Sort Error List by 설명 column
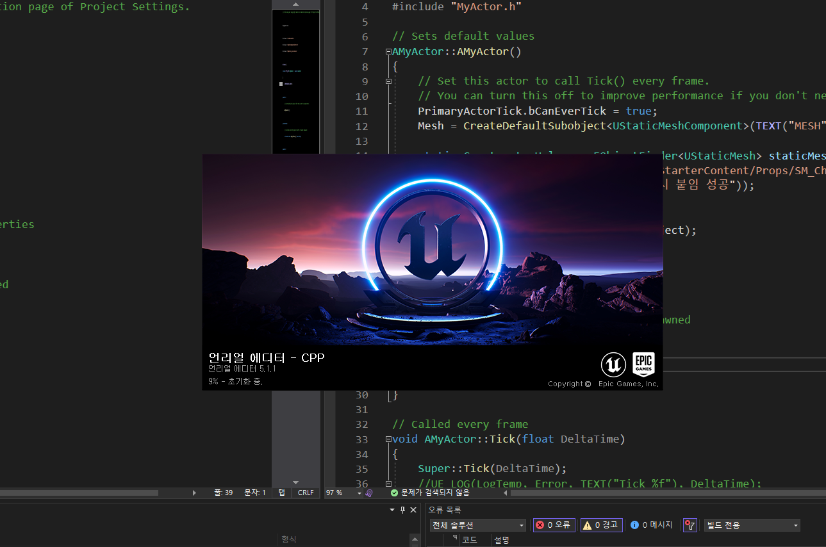The image size is (826, 547). tap(502, 540)
